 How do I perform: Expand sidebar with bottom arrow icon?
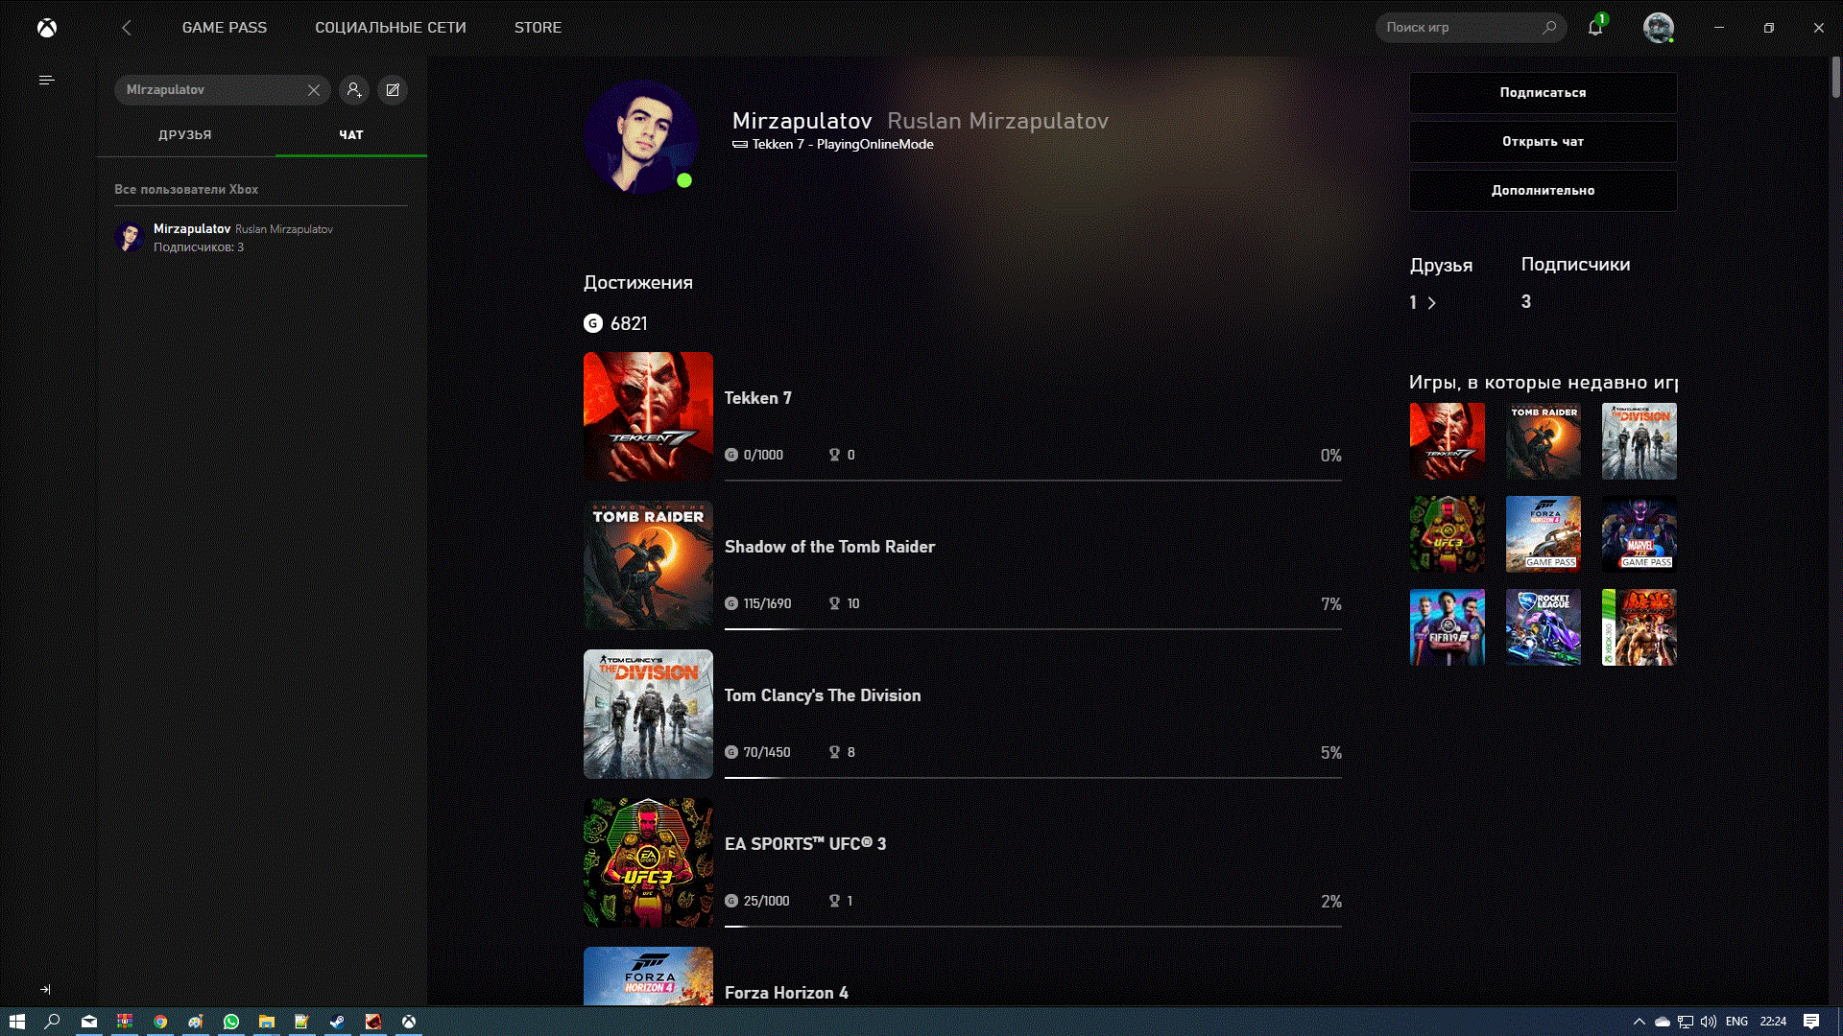point(45,989)
